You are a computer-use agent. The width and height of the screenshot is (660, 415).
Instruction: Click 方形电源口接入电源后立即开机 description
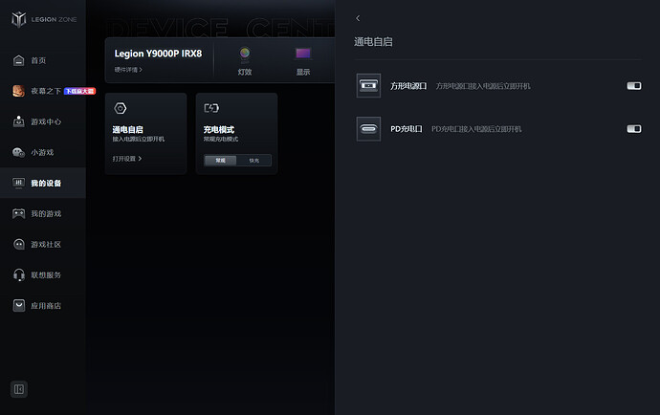click(x=483, y=86)
